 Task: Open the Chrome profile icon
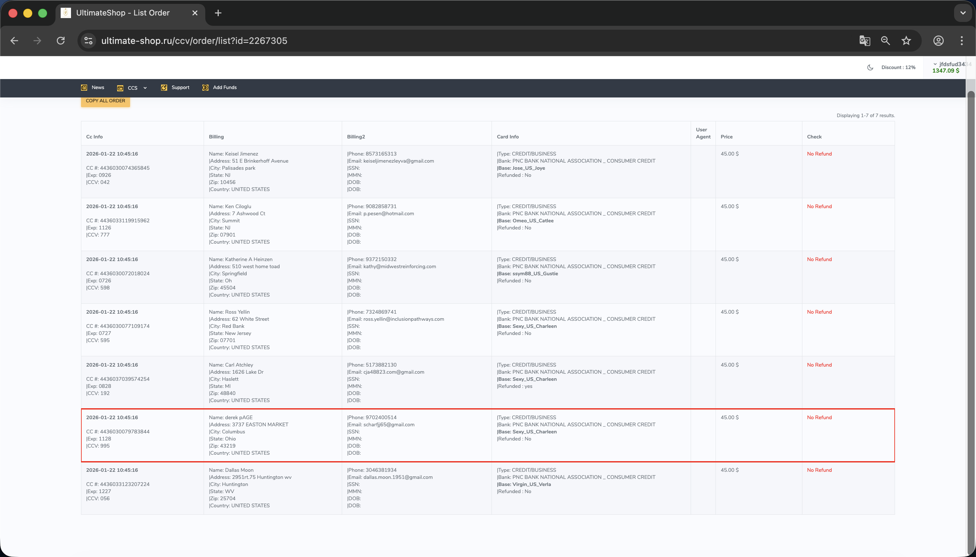[938, 41]
